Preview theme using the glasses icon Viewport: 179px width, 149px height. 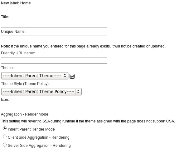coord(72,76)
